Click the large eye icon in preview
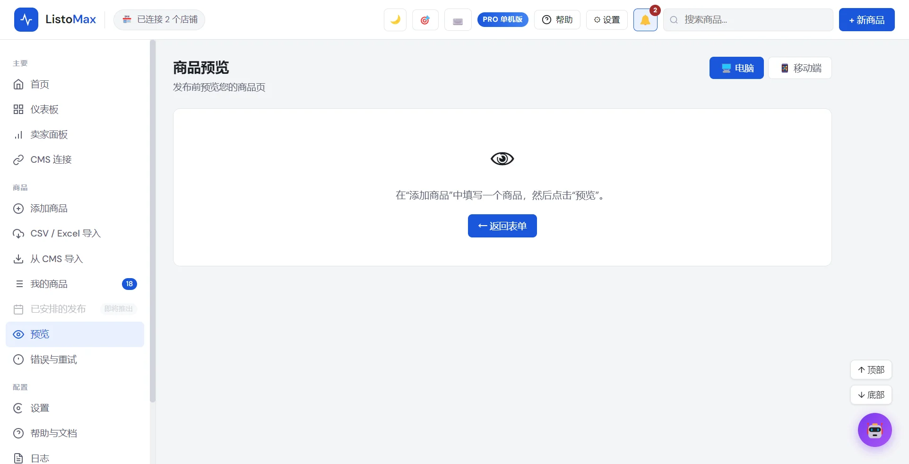Screen dimensions: 909x464 coord(502,158)
